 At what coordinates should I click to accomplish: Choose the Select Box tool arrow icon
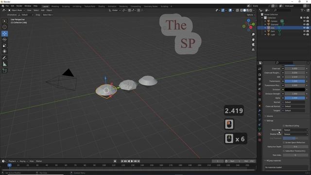click(4, 21)
